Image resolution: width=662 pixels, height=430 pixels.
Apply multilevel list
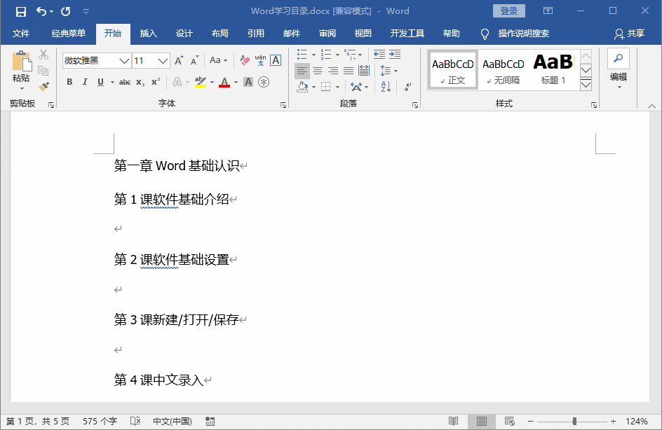point(350,55)
